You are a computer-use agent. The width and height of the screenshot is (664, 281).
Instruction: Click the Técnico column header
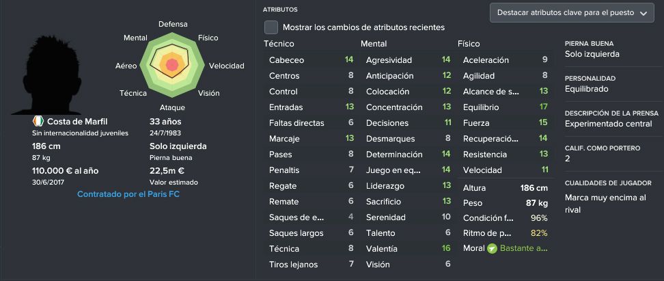click(279, 44)
